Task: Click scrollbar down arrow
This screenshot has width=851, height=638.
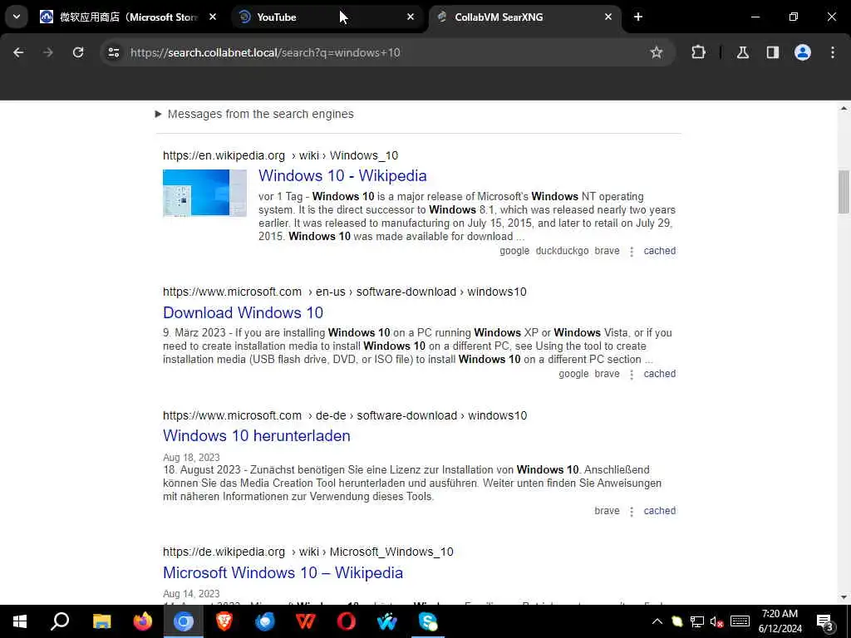Action: click(x=844, y=597)
